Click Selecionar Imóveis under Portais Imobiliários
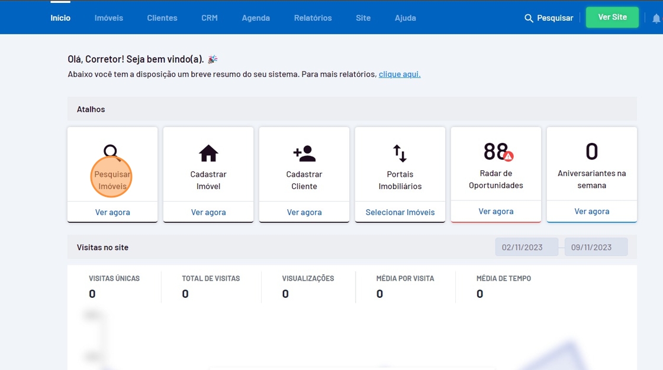The image size is (663, 370). tap(400, 212)
